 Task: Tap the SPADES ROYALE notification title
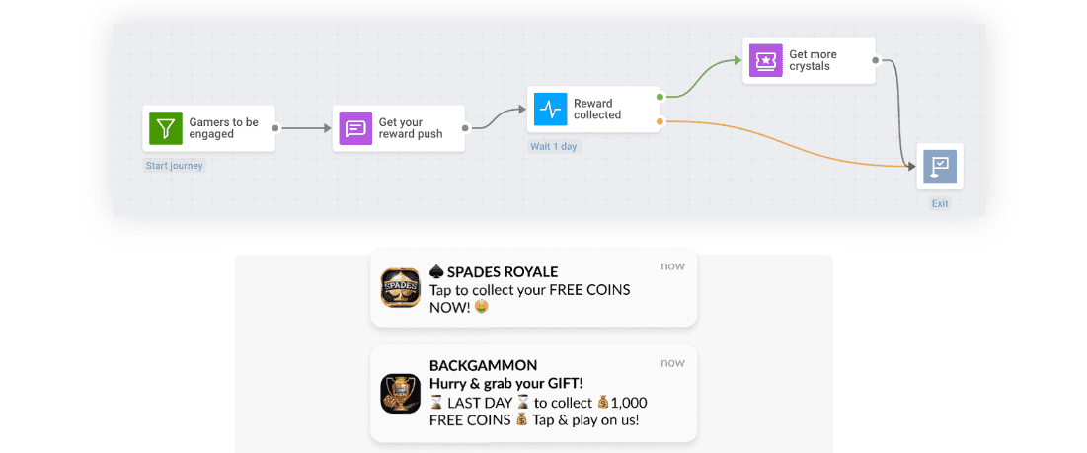click(x=503, y=271)
